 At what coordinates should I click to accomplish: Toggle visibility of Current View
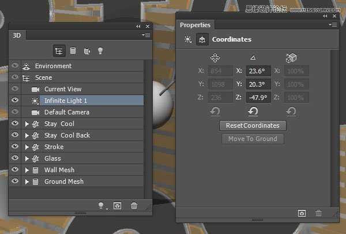(x=15, y=88)
